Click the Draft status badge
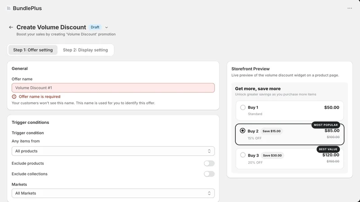This screenshot has height=202, width=360. [95, 27]
